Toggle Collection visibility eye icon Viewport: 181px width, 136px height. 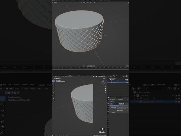click(x=126, y=80)
